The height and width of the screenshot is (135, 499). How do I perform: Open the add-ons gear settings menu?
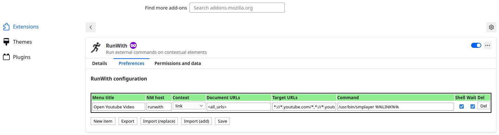coord(491,27)
